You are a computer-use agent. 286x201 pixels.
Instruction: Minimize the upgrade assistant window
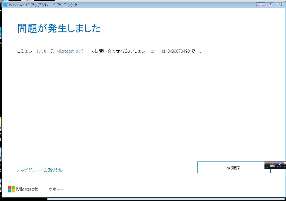(x=261, y=5)
